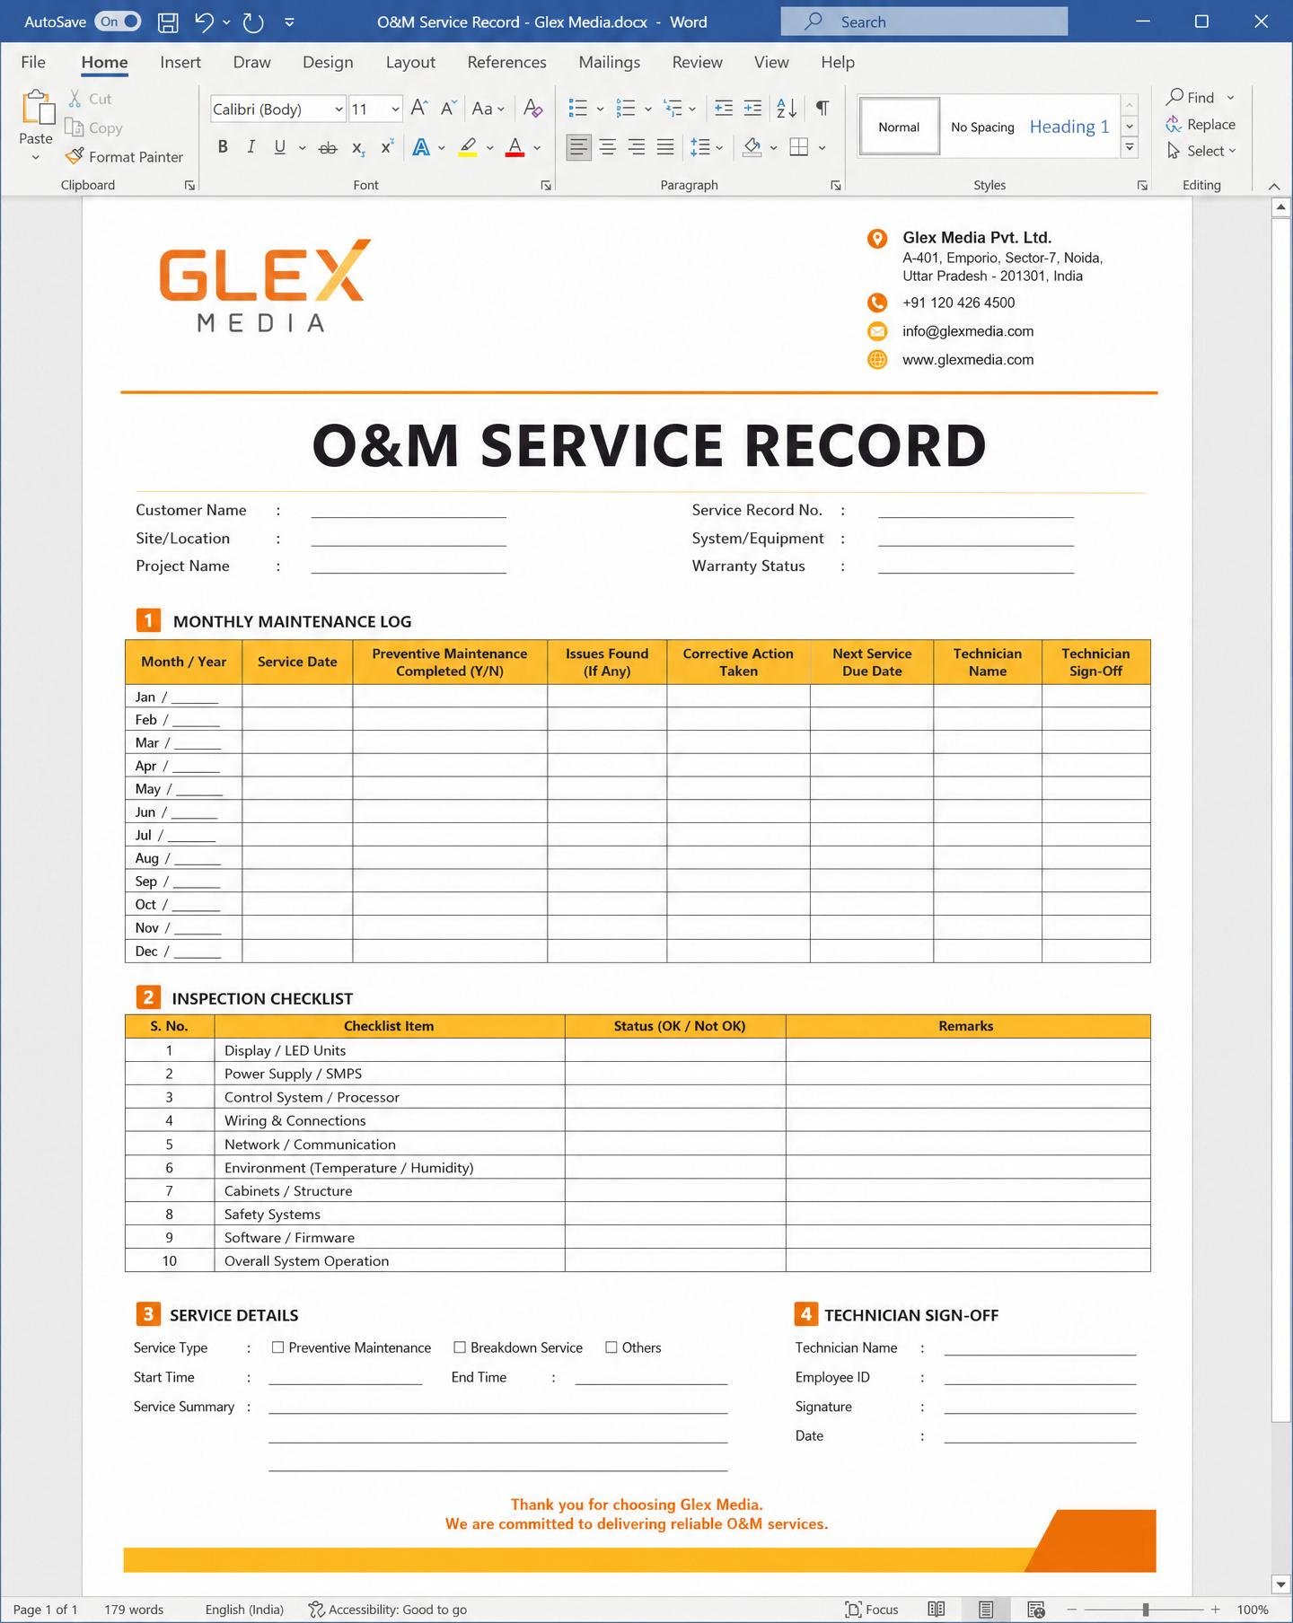Show paragraph marks
The height and width of the screenshot is (1623, 1293).
822,109
